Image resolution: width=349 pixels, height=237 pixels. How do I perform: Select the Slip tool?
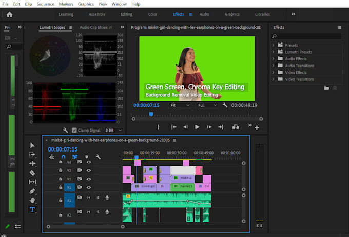tap(32, 182)
